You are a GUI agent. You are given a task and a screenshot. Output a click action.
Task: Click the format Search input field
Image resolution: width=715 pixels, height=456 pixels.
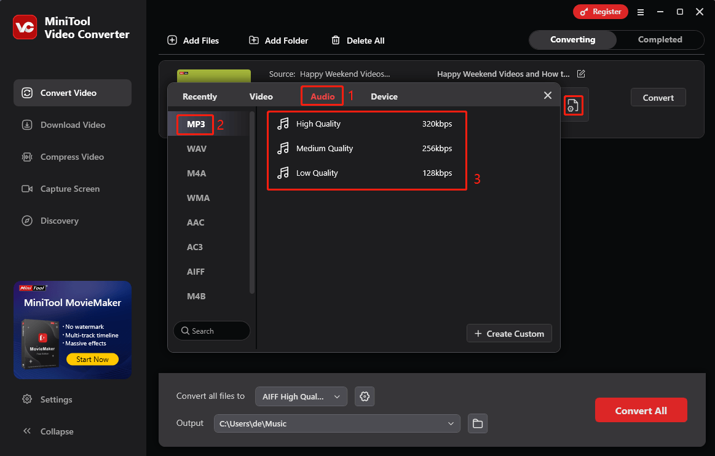tap(211, 331)
